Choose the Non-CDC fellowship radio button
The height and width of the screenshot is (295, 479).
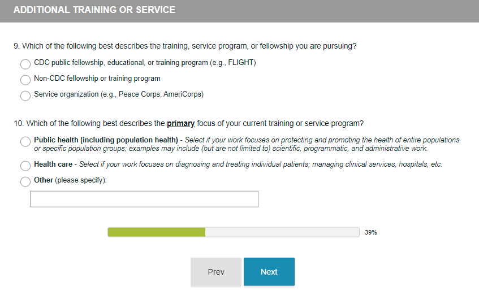click(25, 80)
